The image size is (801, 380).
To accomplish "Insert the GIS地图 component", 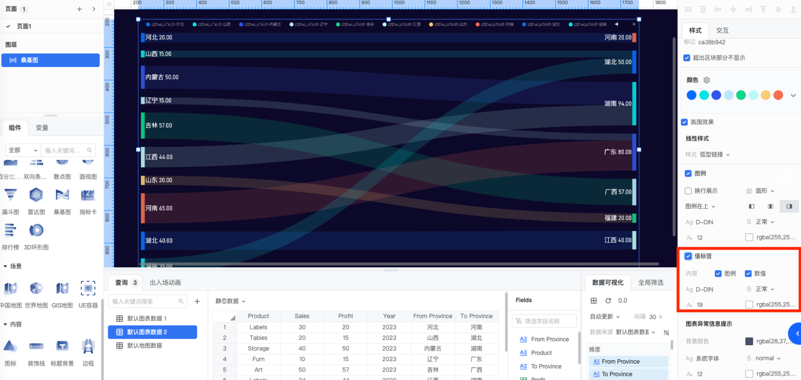I will 62,294.
